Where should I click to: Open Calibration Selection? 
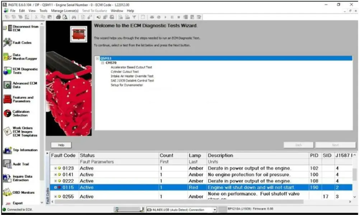pos(17,113)
